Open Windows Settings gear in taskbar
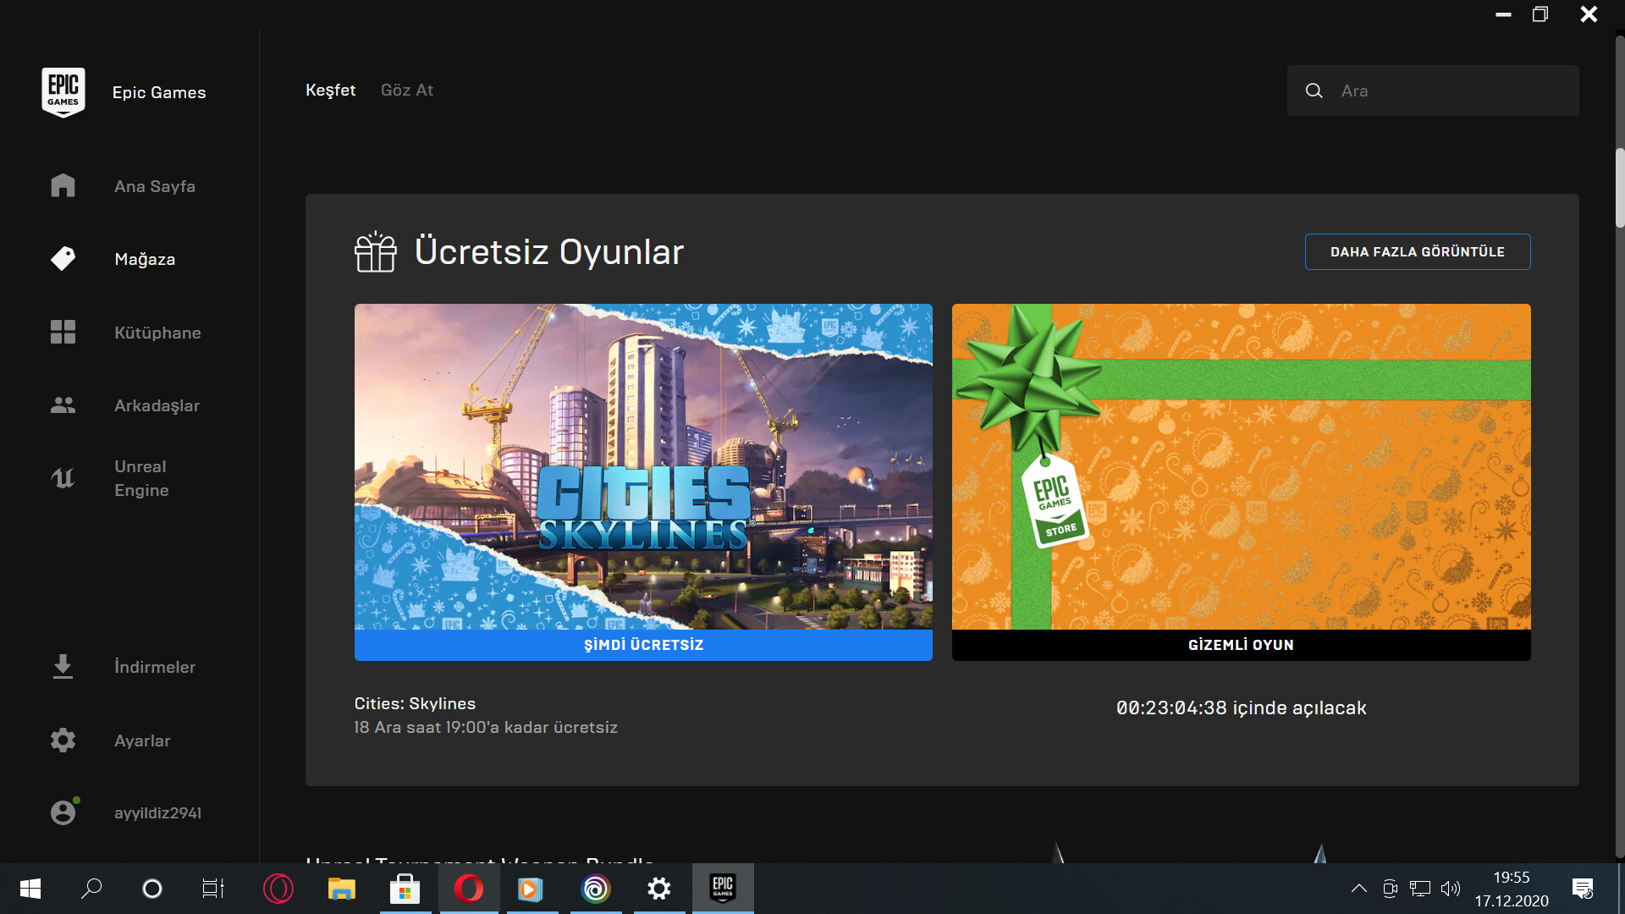1625x914 pixels. click(659, 889)
